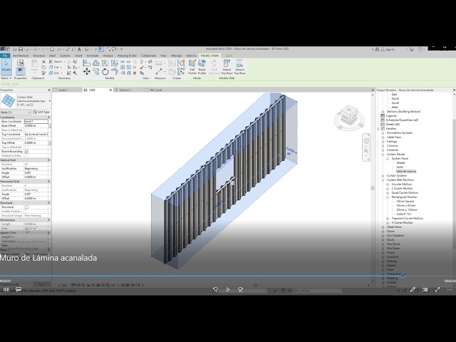Click the video more options ellipsis
Viewport: 456px width, 342px height.
coord(450,290)
